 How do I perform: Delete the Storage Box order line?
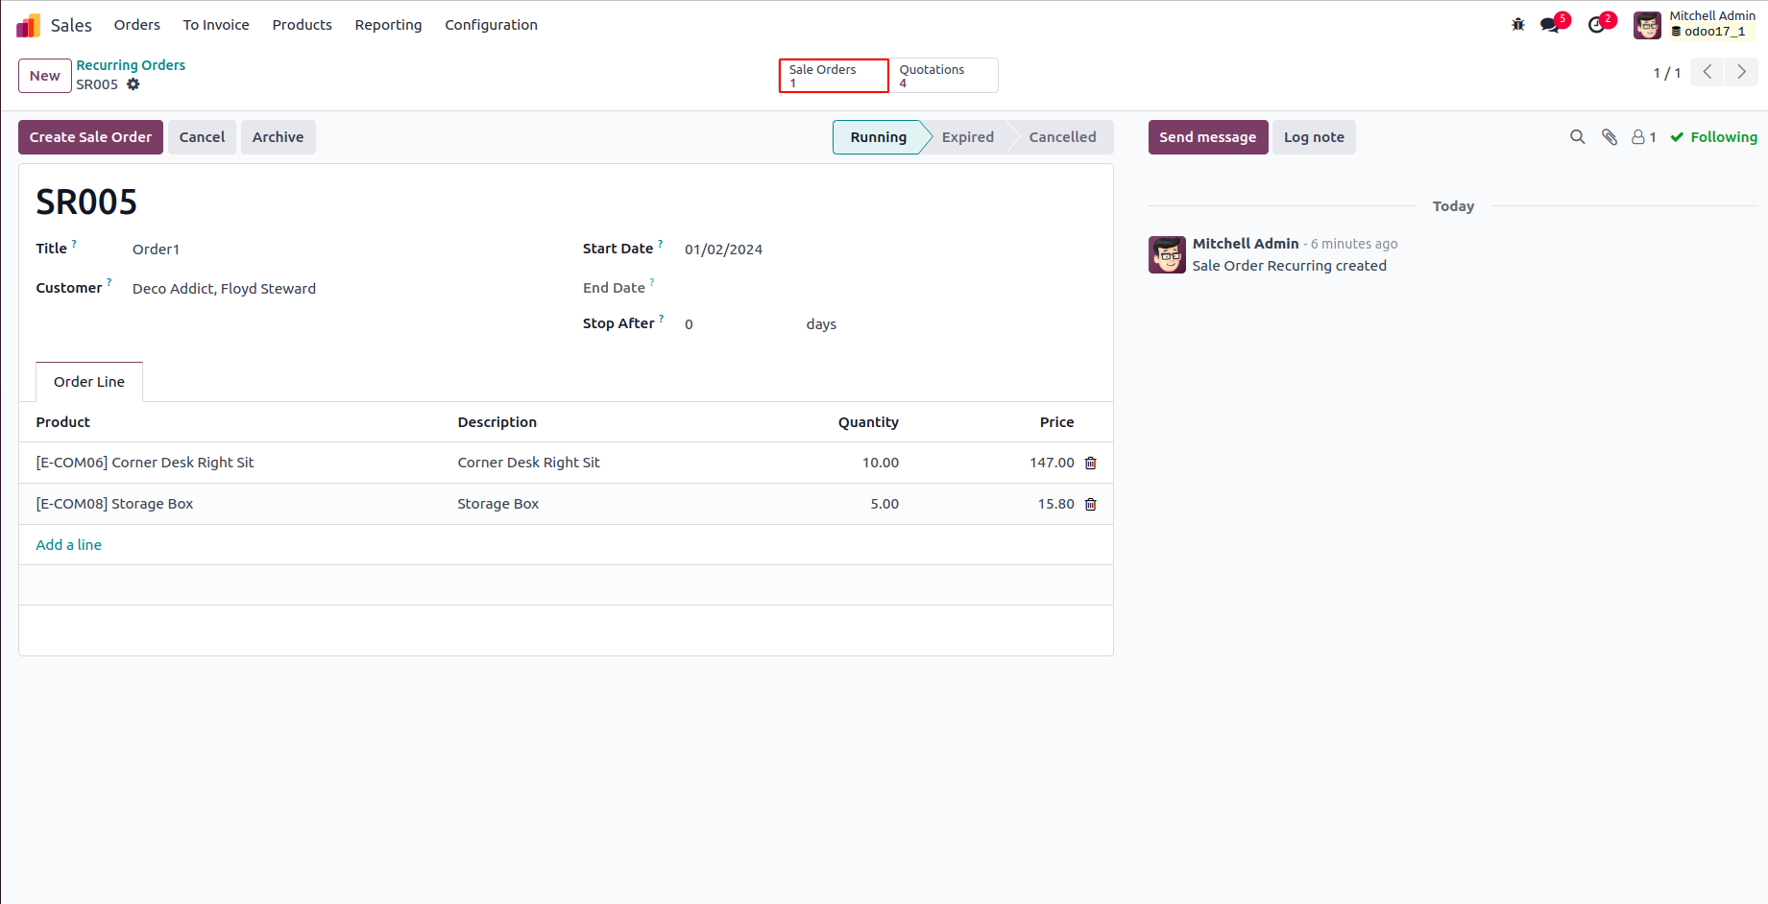coord(1091,505)
